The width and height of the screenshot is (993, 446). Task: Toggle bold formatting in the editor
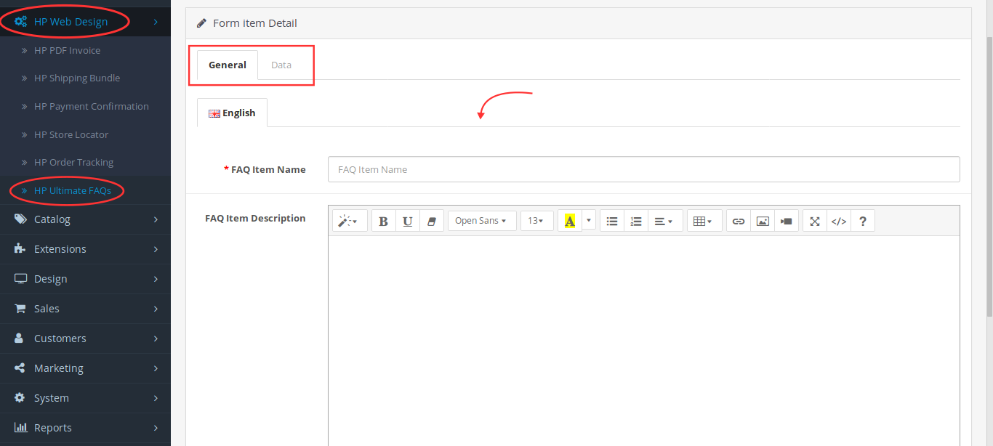[x=383, y=221]
